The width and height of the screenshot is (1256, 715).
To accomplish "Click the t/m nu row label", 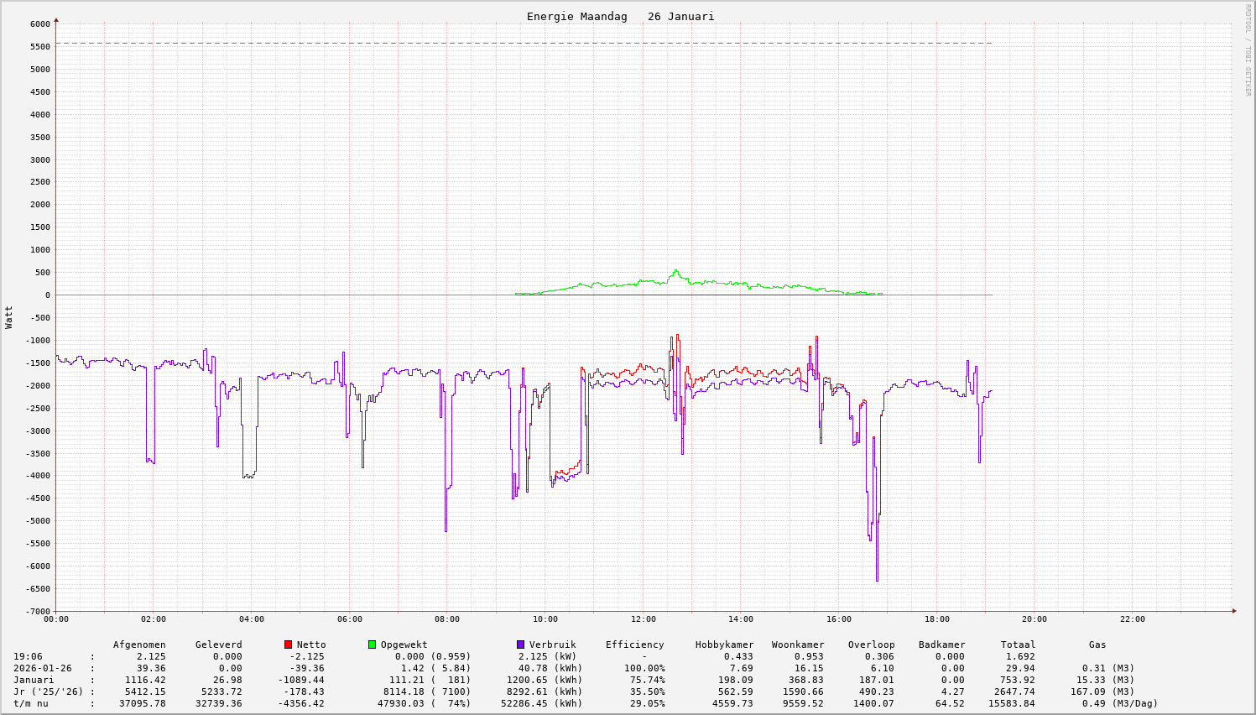I will click(31, 703).
